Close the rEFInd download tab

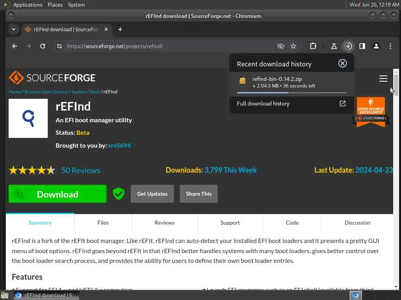pyautogui.click(x=106, y=29)
